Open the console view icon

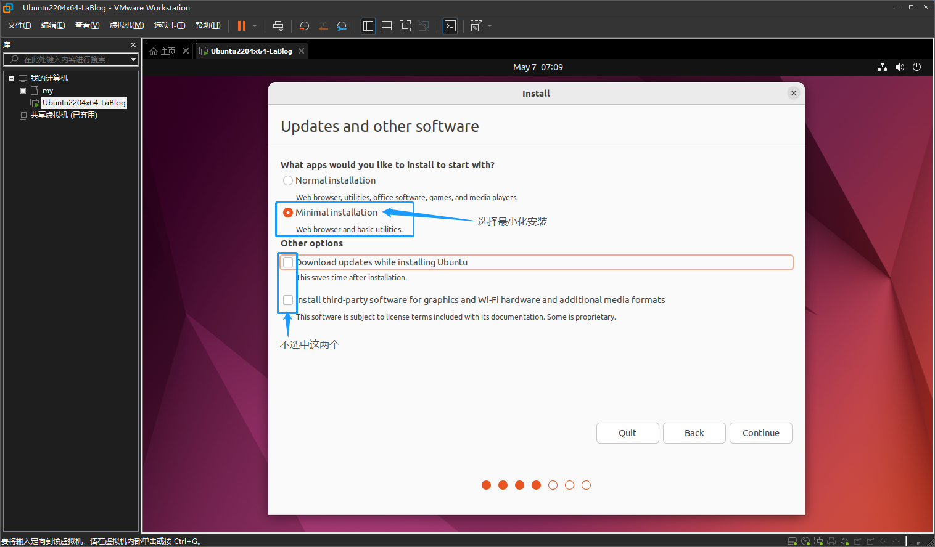click(450, 26)
